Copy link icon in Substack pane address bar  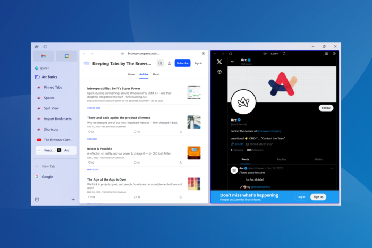tap(122, 54)
